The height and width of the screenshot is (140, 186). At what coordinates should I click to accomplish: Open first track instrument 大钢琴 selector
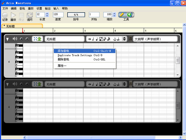[x=155, y=39]
